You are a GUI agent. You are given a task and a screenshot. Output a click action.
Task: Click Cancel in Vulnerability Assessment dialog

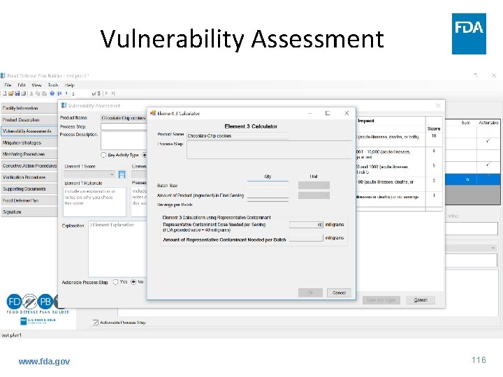(x=421, y=300)
